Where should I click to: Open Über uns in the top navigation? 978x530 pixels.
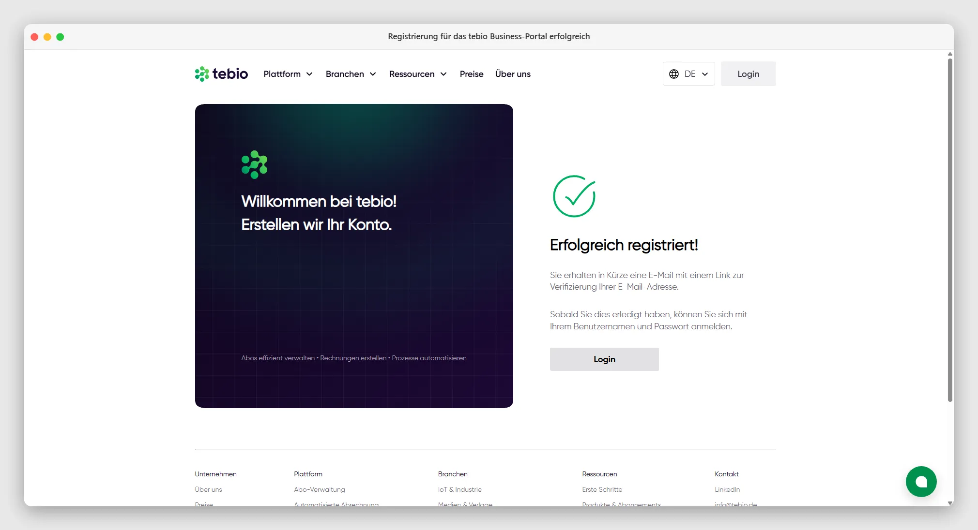[x=513, y=74]
